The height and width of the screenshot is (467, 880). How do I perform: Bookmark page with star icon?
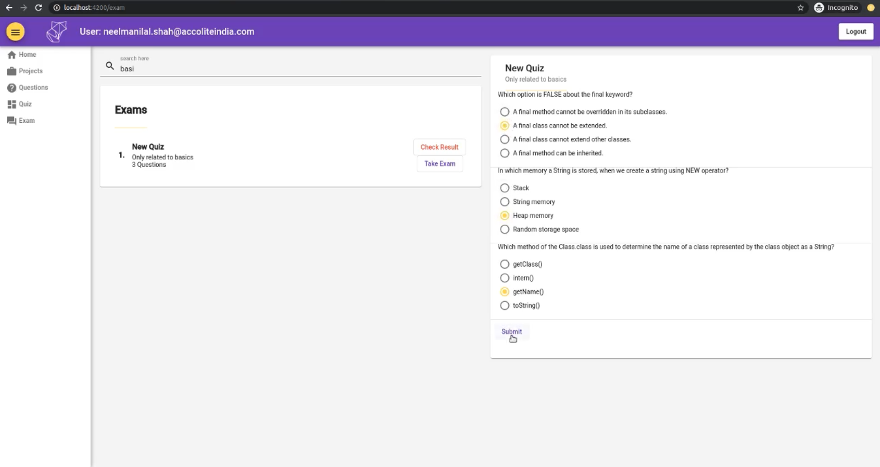pos(801,8)
